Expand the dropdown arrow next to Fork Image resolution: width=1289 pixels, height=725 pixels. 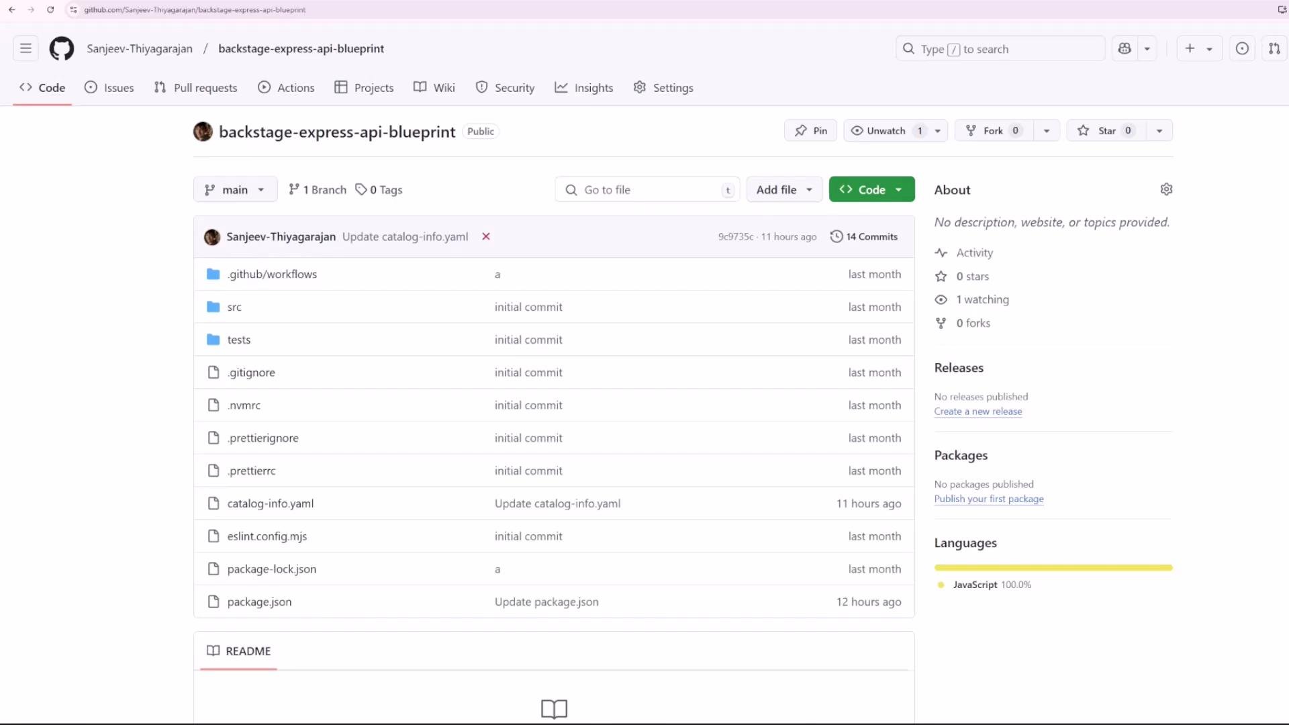[x=1047, y=130]
